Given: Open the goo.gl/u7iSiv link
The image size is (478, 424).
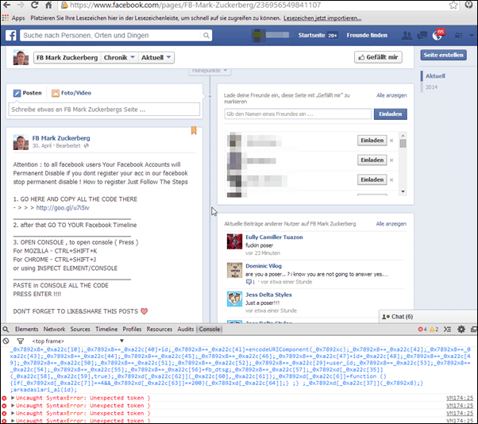Looking at the screenshot, I should (63, 207).
